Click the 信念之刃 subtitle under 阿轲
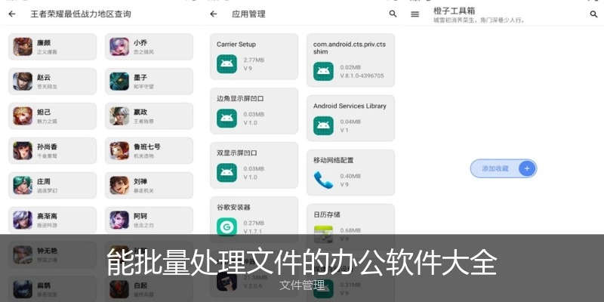This screenshot has height=302, width=604. tap(143, 225)
